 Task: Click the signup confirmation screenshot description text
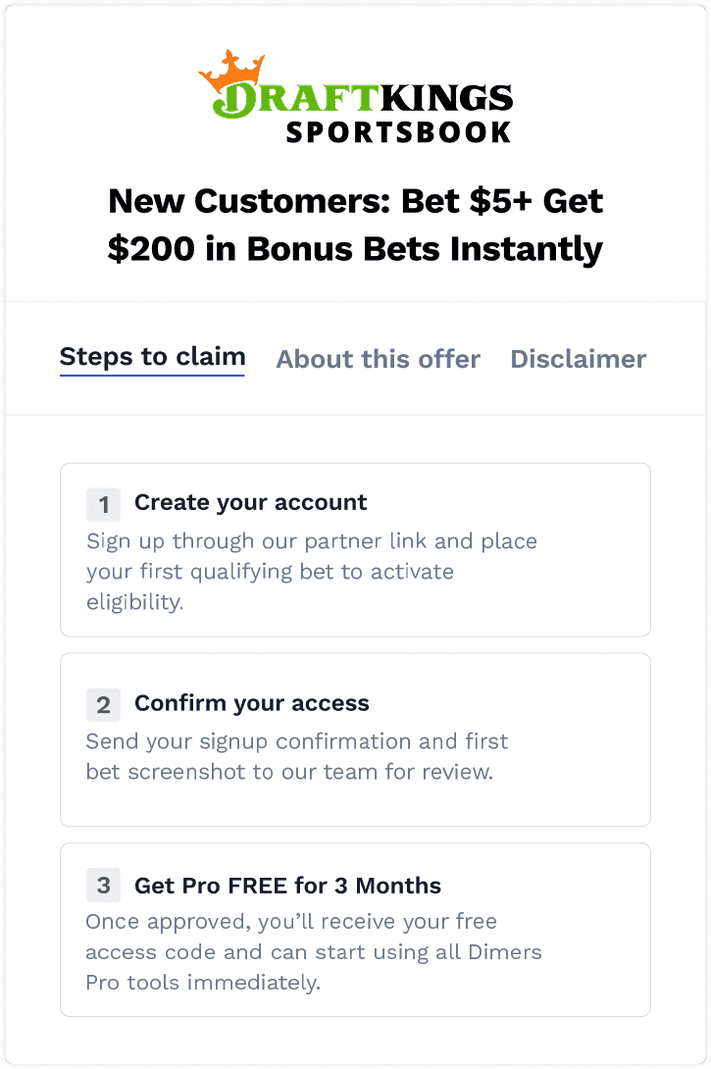[x=297, y=756]
